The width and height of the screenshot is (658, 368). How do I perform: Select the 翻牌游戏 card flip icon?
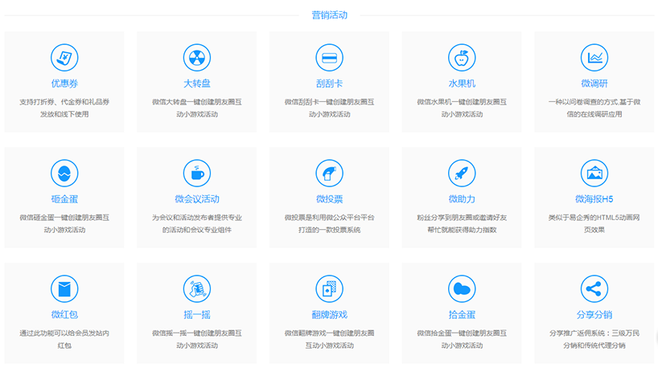[329, 288]
